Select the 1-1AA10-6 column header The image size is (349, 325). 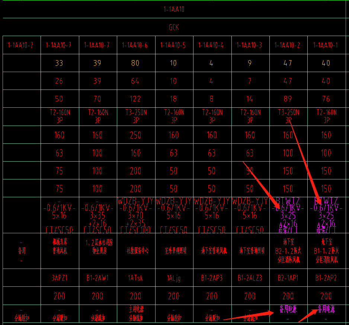coord(135,45)
